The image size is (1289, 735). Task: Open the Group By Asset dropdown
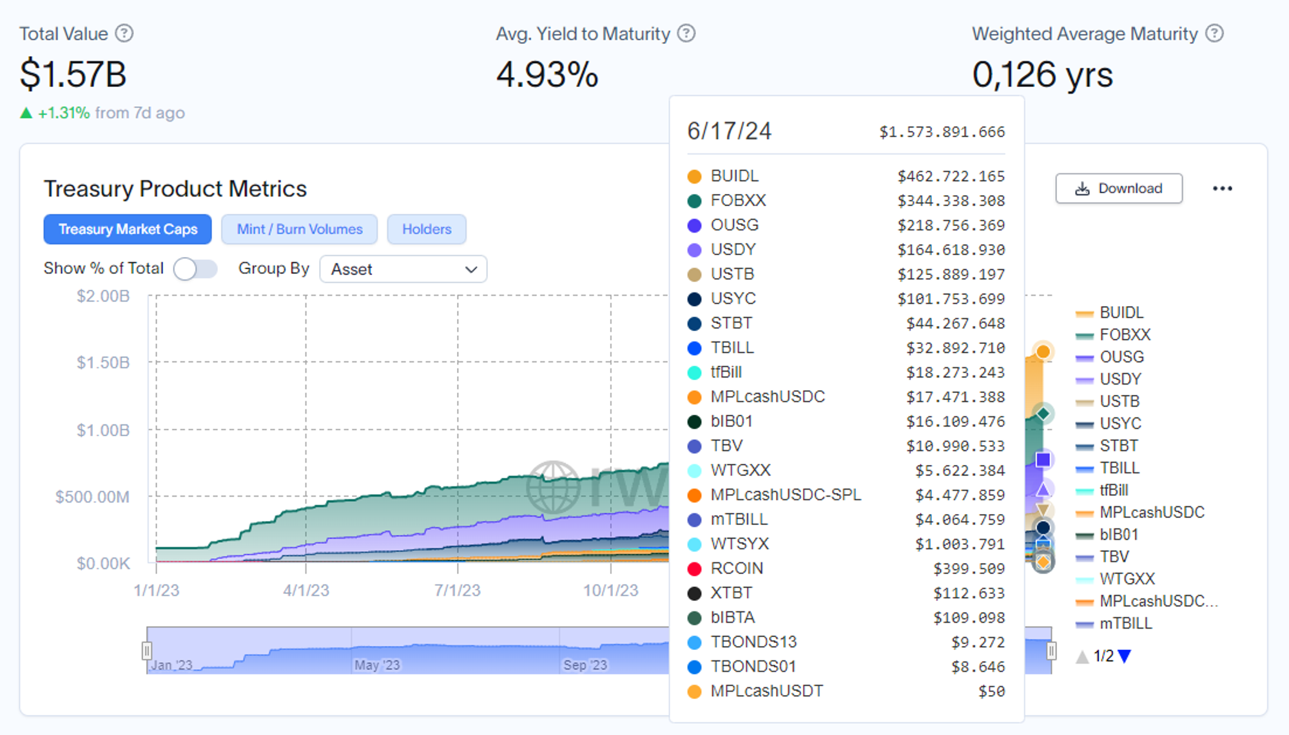(x=403, y=269)
